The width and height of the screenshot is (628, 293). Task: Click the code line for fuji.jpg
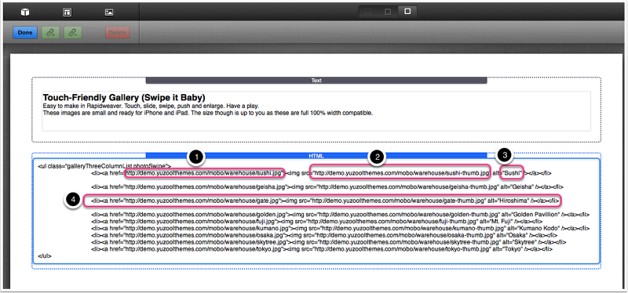tap(317, 222)
